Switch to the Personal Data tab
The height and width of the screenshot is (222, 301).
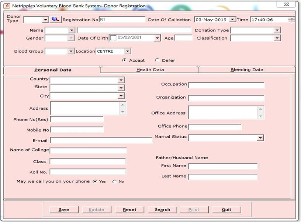pyautogui.click(x=53, y=70)
